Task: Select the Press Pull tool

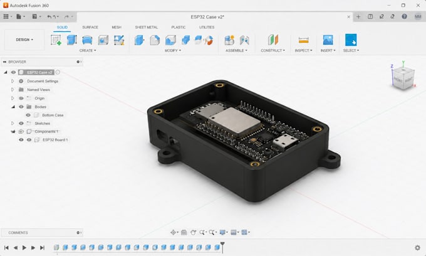Action: pyautogui.click(x=139, y=40)
